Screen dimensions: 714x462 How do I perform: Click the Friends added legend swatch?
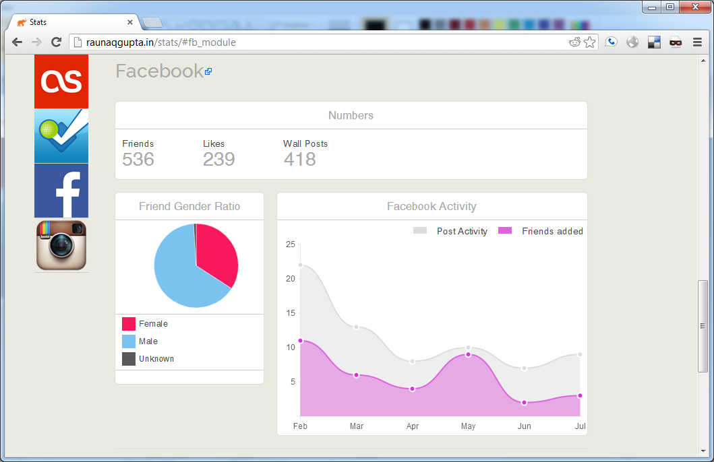point(505,230)
